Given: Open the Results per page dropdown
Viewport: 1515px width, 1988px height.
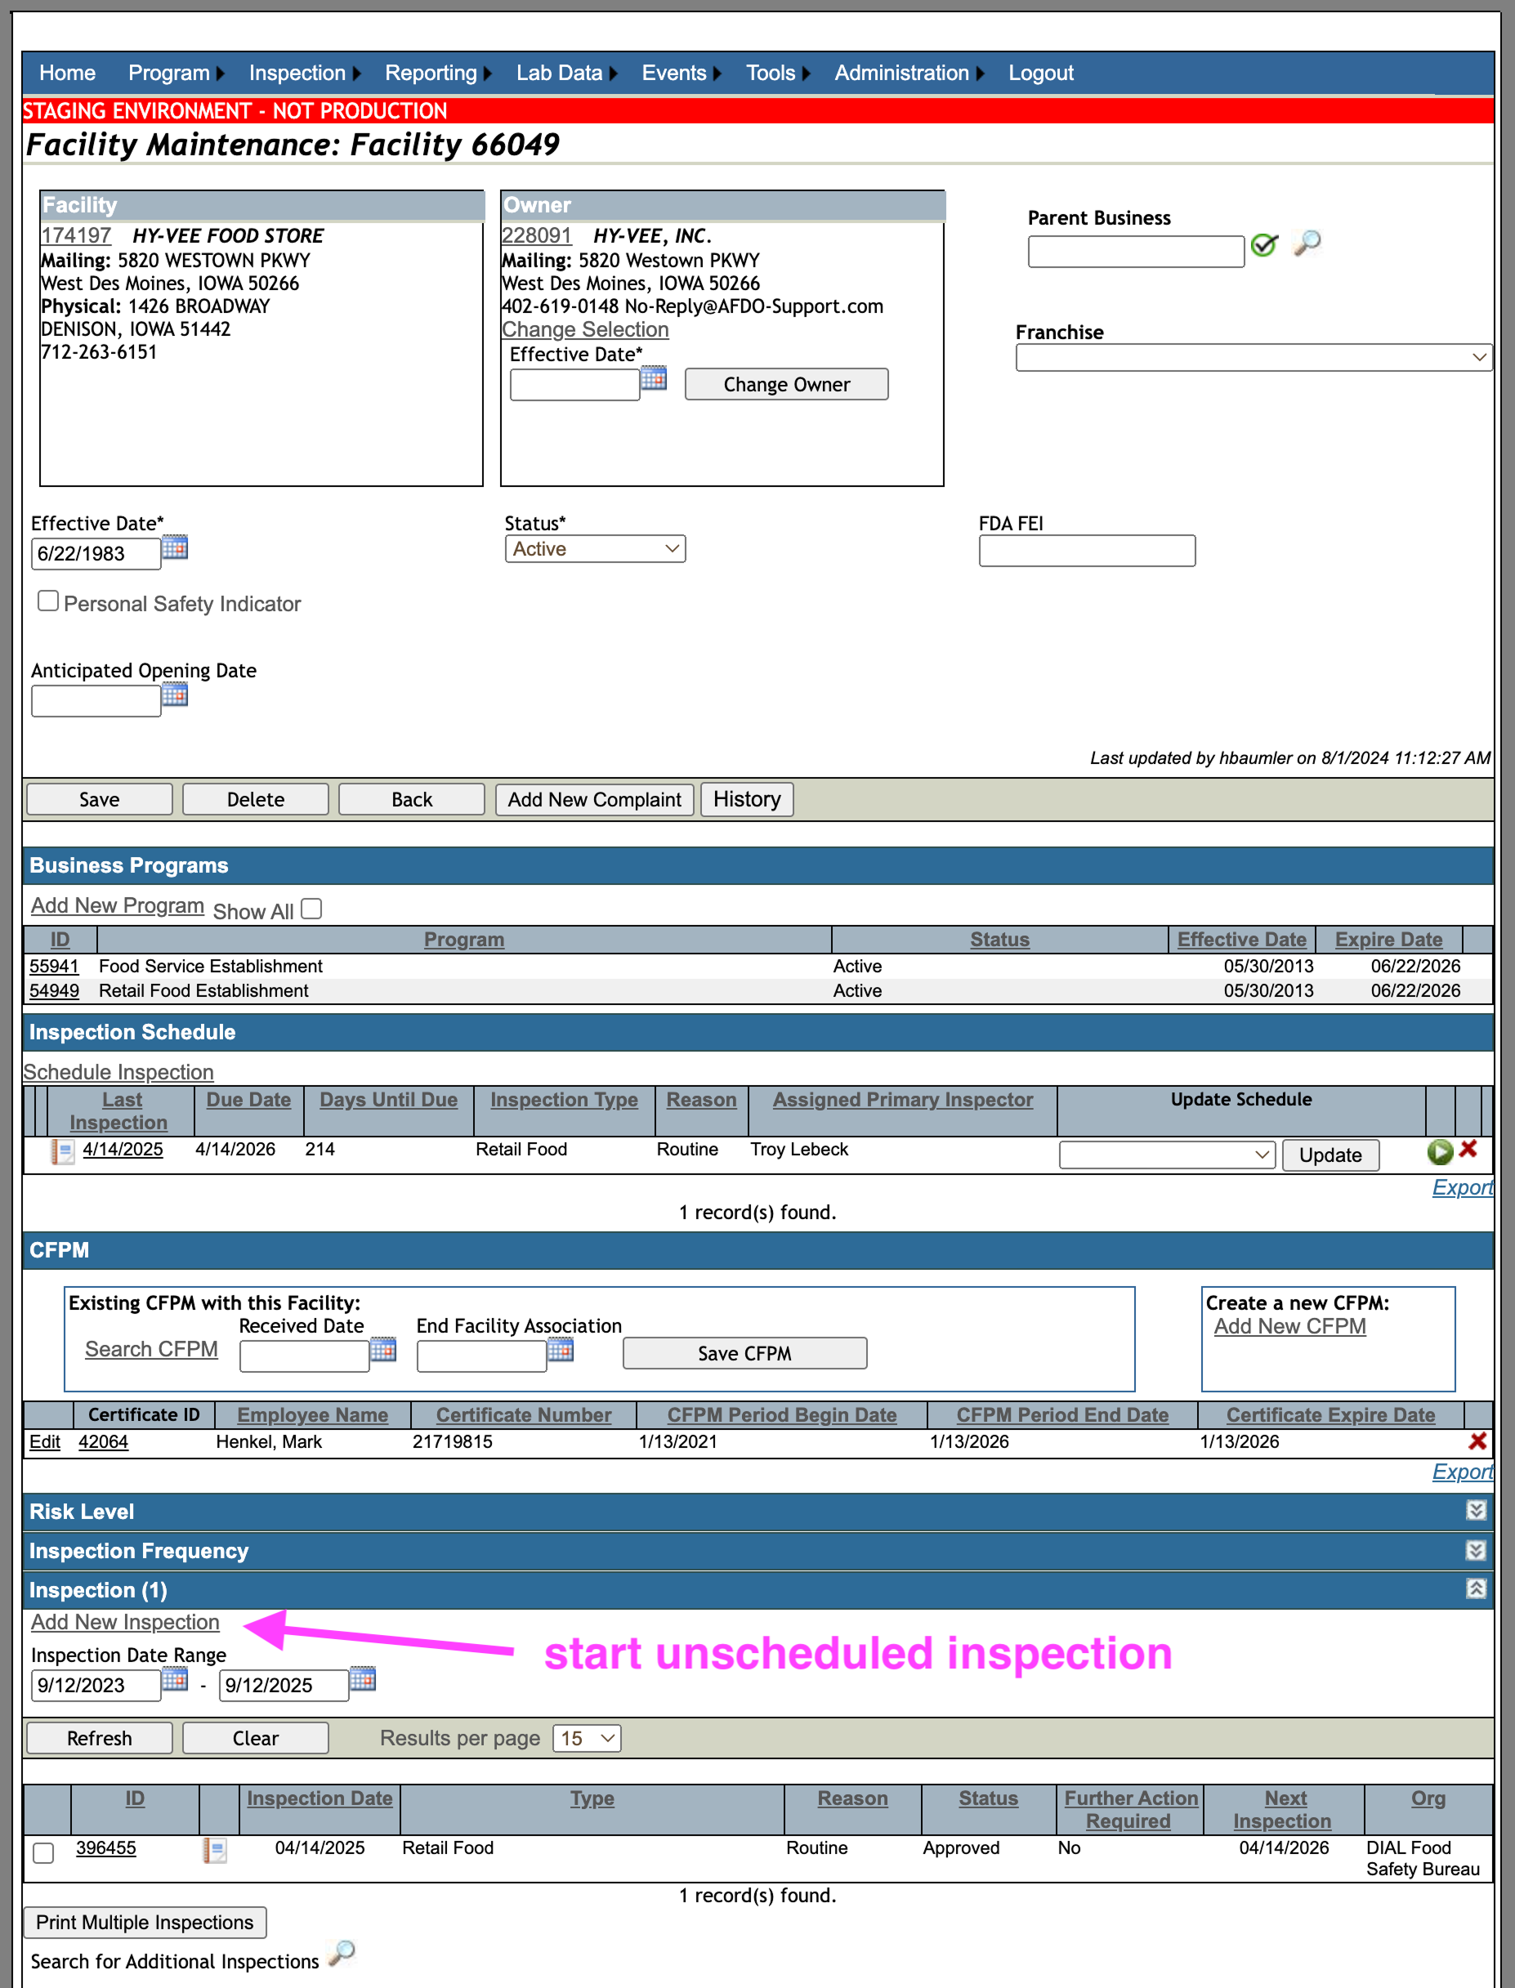Looking at the screenshot, I should 587,1738.
